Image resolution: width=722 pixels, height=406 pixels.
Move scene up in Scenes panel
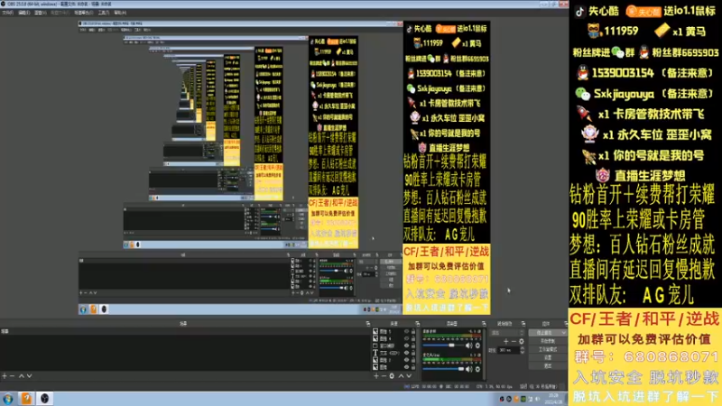point(21,375)
